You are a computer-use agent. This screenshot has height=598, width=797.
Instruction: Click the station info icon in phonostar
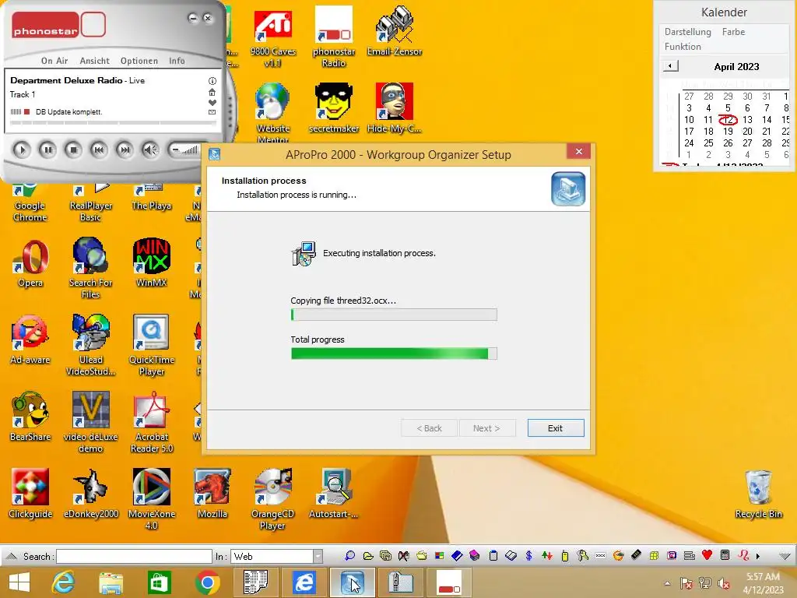212,81
